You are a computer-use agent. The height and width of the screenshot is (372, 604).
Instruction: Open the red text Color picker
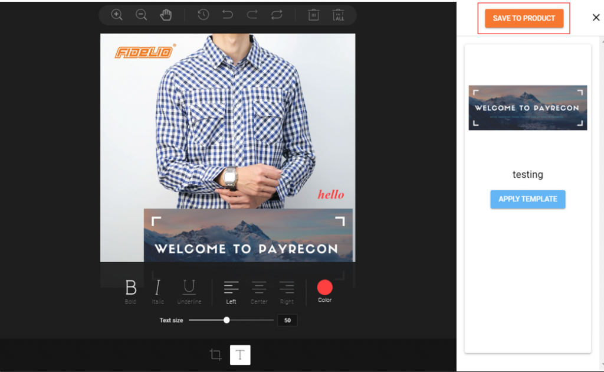pos(325,288)
